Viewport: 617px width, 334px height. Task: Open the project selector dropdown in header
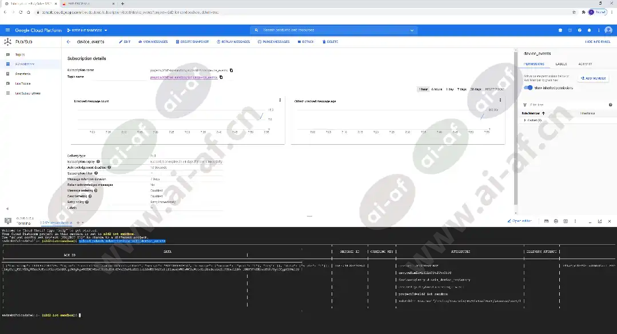[x=87, y=30]
